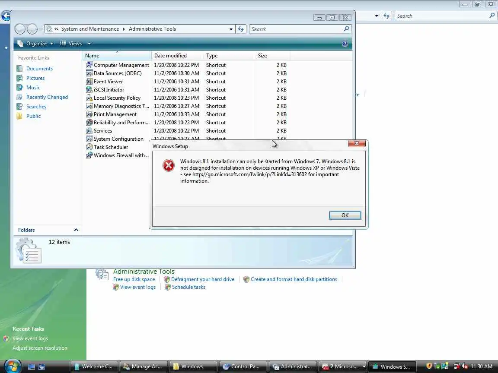The height and width of the screenshot is (373, 498).
Task: Switch to the Welcome Center taskbar button
Action: [94, 367]
